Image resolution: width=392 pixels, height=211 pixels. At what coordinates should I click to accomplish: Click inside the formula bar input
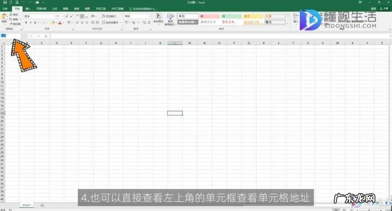click(x=220, y=36)
